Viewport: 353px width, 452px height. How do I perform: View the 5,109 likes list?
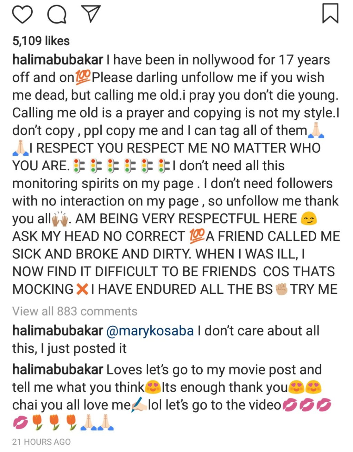coord(41,41)
